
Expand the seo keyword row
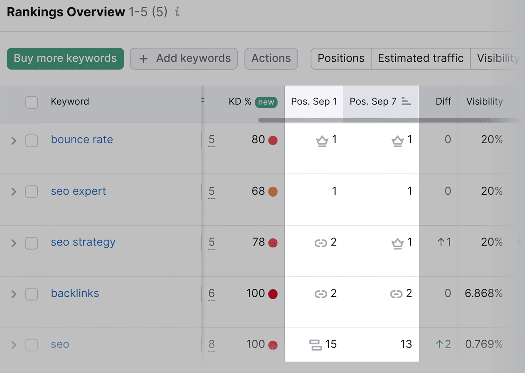14,345
